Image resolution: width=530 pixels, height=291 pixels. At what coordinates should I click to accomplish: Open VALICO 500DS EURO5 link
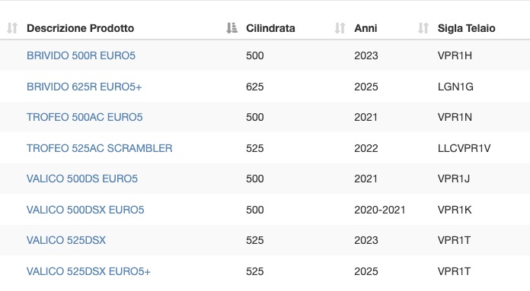tap(82, 179)
